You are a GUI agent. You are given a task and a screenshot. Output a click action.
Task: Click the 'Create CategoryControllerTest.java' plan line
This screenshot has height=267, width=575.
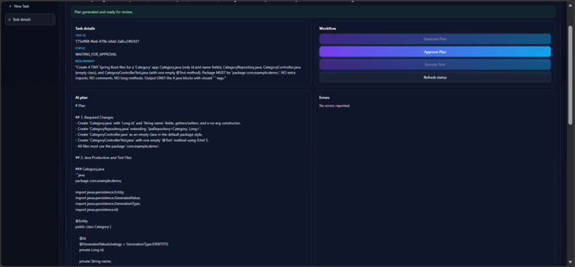pyautogui.click(x=142, y=141)
